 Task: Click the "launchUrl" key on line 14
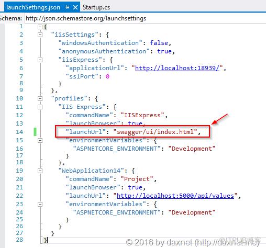click(85, 132)
